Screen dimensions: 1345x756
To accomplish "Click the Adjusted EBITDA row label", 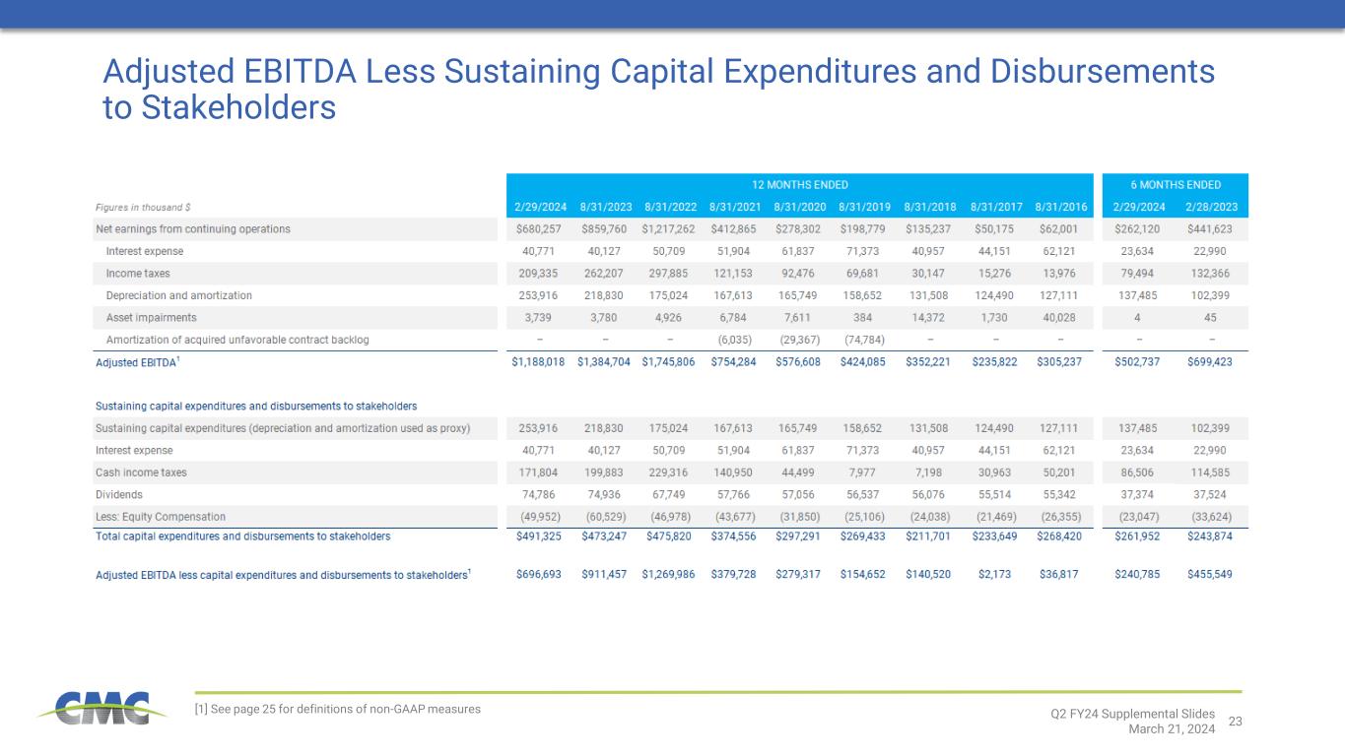I will tap(137, 362).
